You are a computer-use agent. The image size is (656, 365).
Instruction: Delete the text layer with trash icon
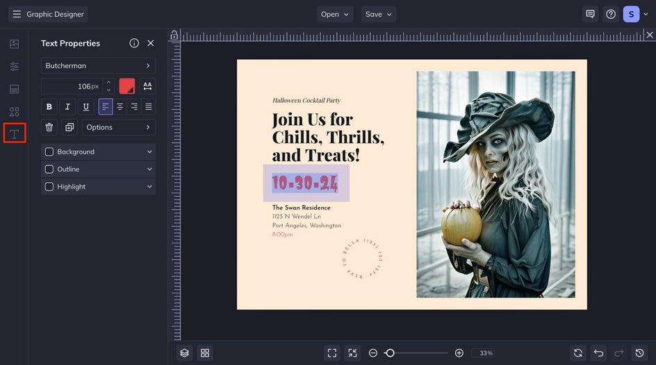coord(49,127)
